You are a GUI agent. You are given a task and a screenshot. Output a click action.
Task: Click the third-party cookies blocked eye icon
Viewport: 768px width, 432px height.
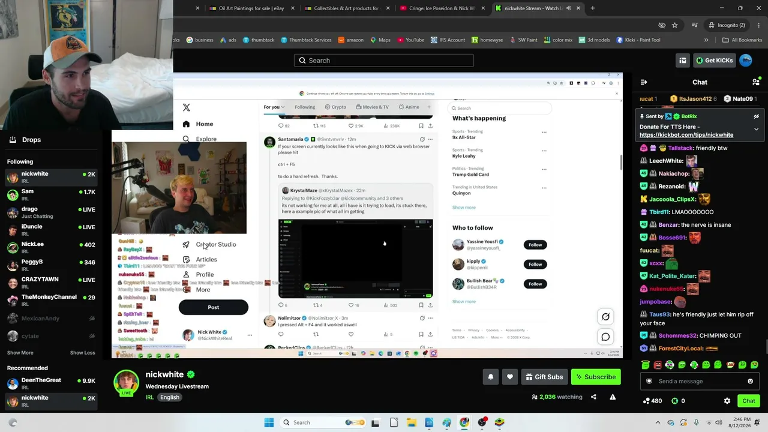pyautogui.click(x=662, y=25)
